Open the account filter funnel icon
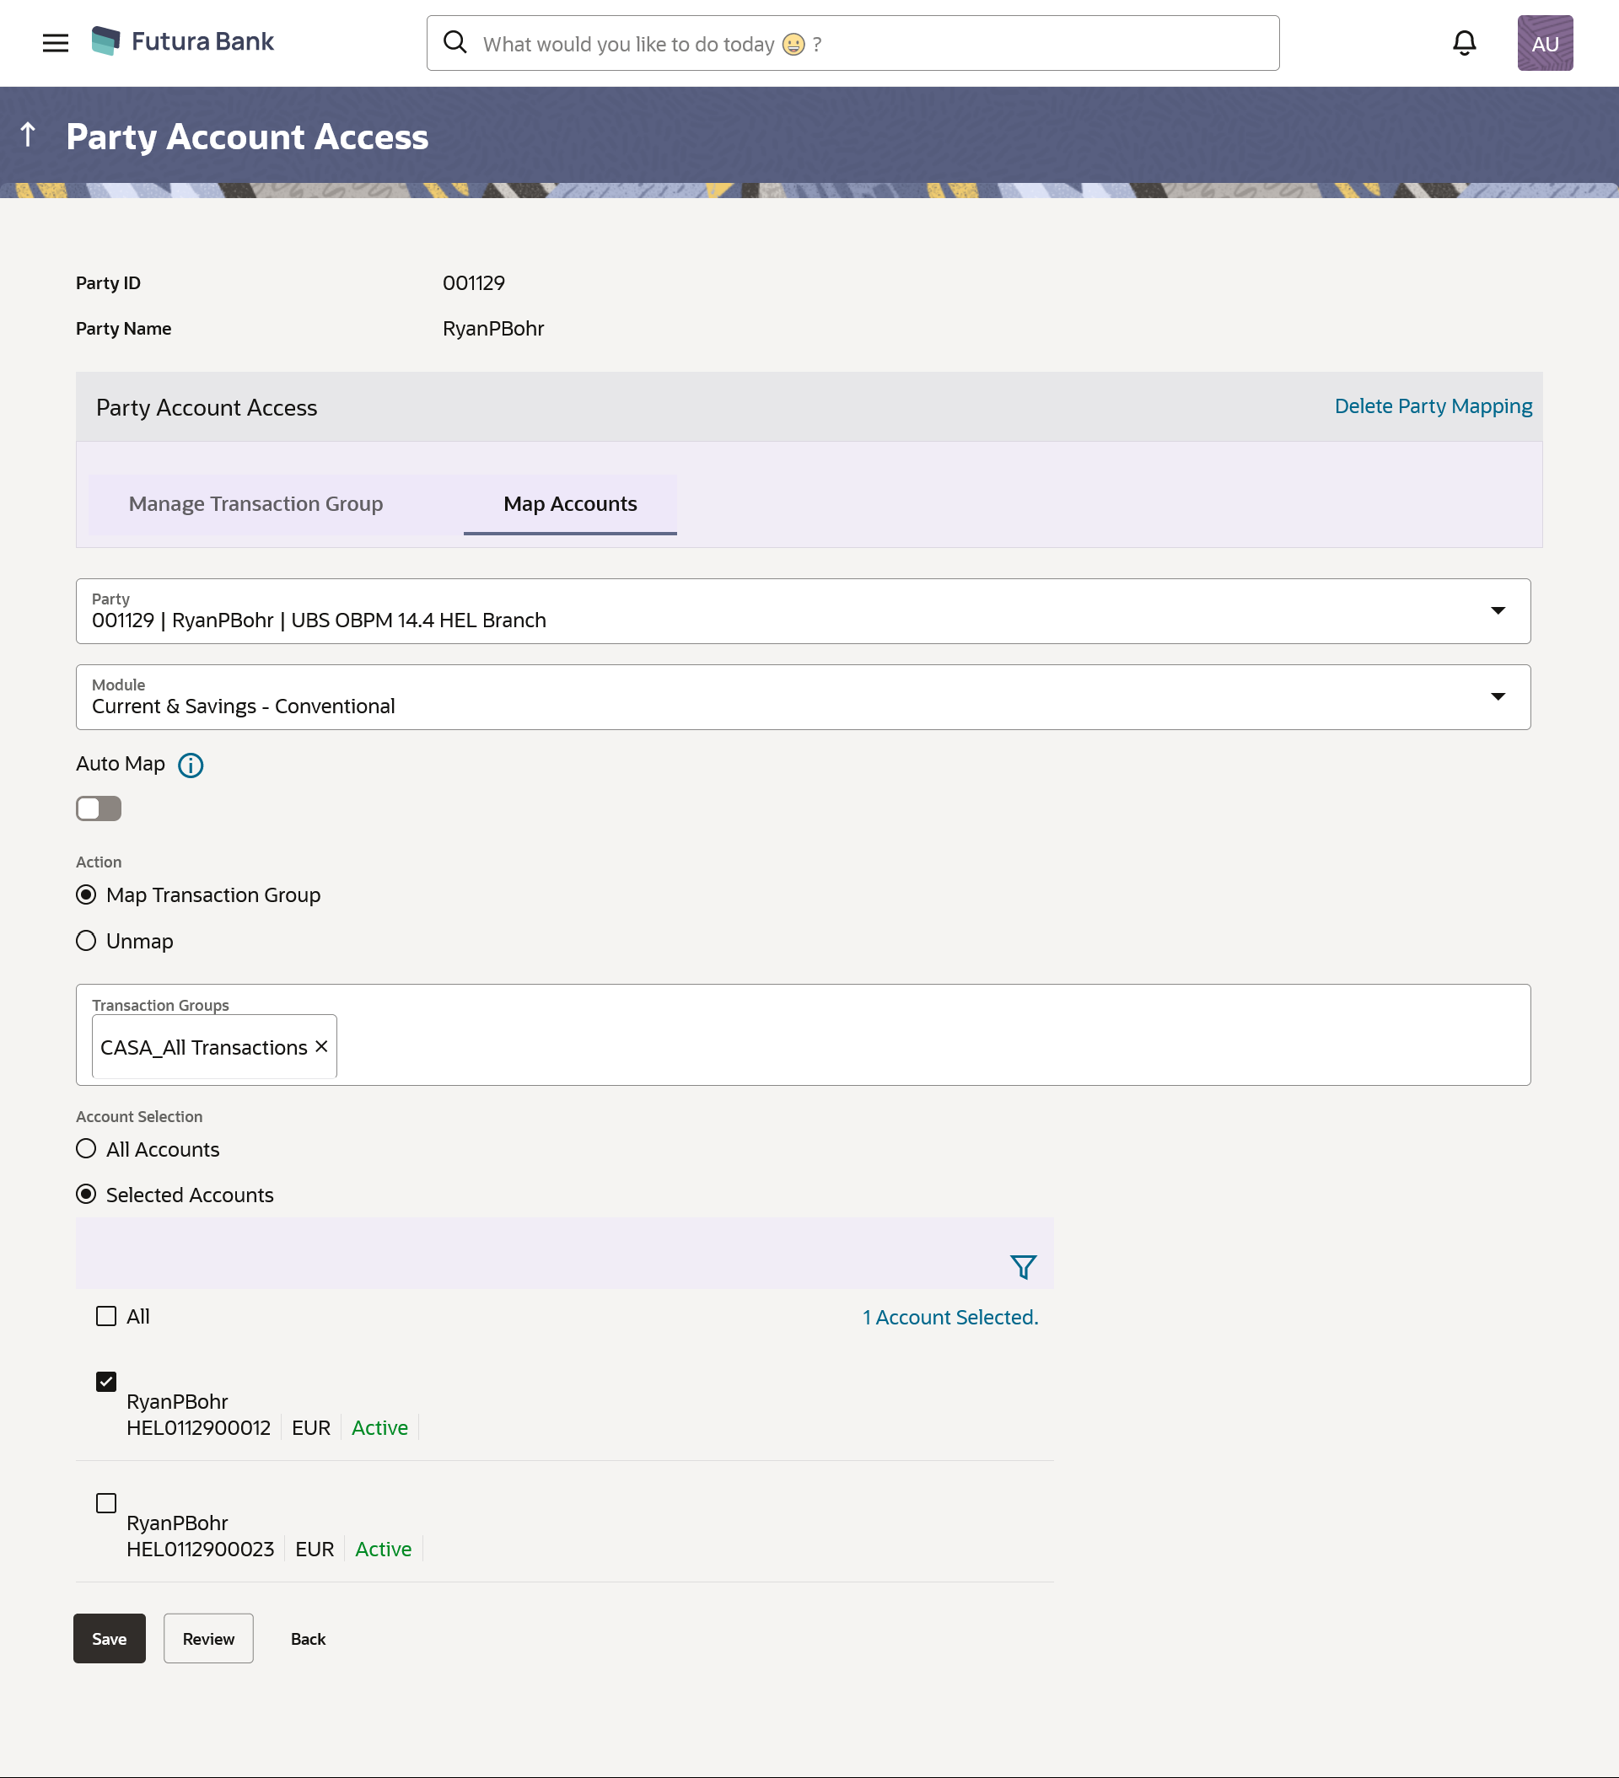Screen dimensions: 1619x1778 tap(1023, 1267)
